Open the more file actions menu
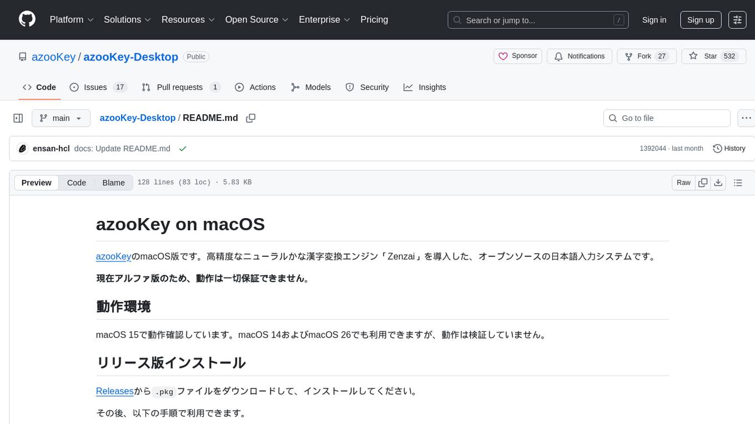The height and width of the screenshot is (424, 755). pyautogui.click(x=746, y=118)
